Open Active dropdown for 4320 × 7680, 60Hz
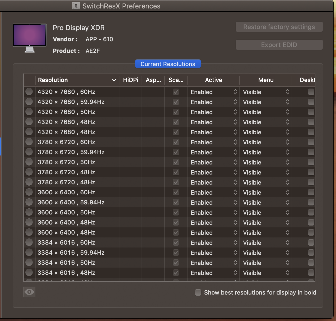This screenshot has height=321, width=336. pyautogui.click(x=213, y=92)
